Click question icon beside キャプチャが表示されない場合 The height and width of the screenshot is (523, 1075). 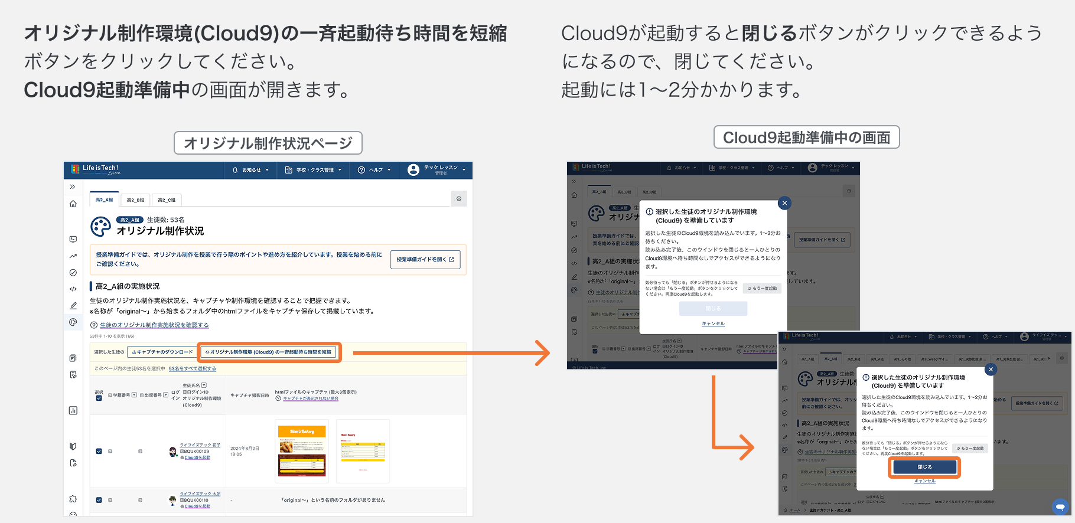(278, 398)
